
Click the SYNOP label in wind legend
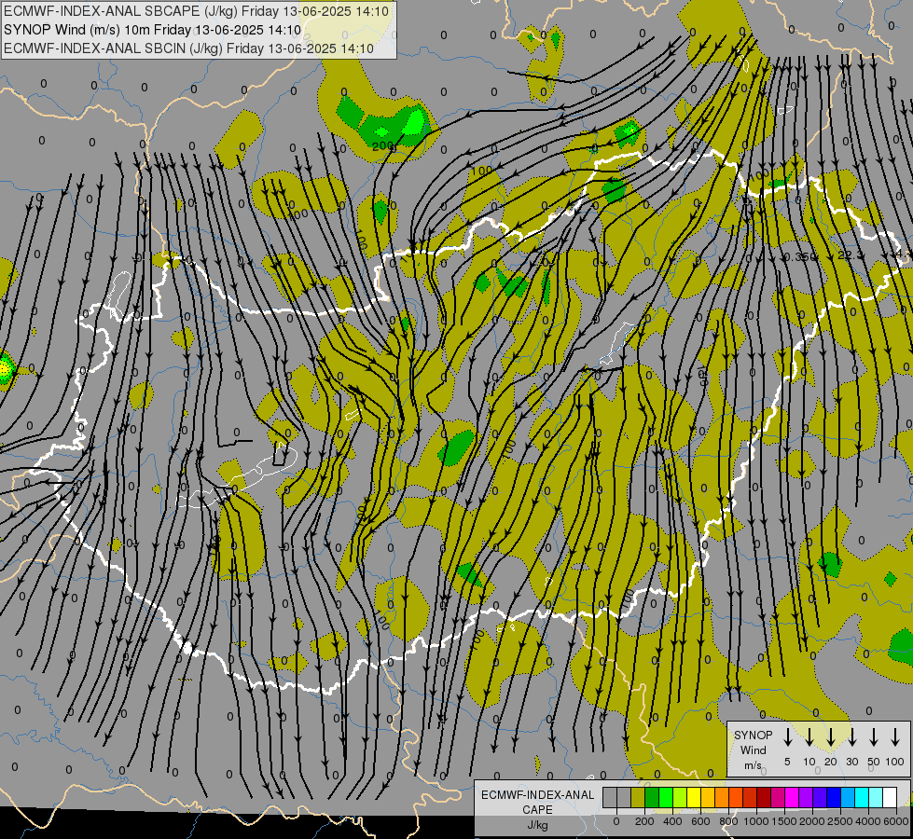(x=753, y=735)
